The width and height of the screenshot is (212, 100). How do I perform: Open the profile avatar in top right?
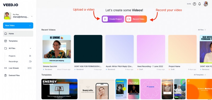(206, 4)
